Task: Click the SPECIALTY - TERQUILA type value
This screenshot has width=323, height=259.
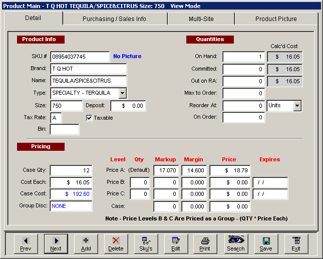Action: click(x=81, y=93)
